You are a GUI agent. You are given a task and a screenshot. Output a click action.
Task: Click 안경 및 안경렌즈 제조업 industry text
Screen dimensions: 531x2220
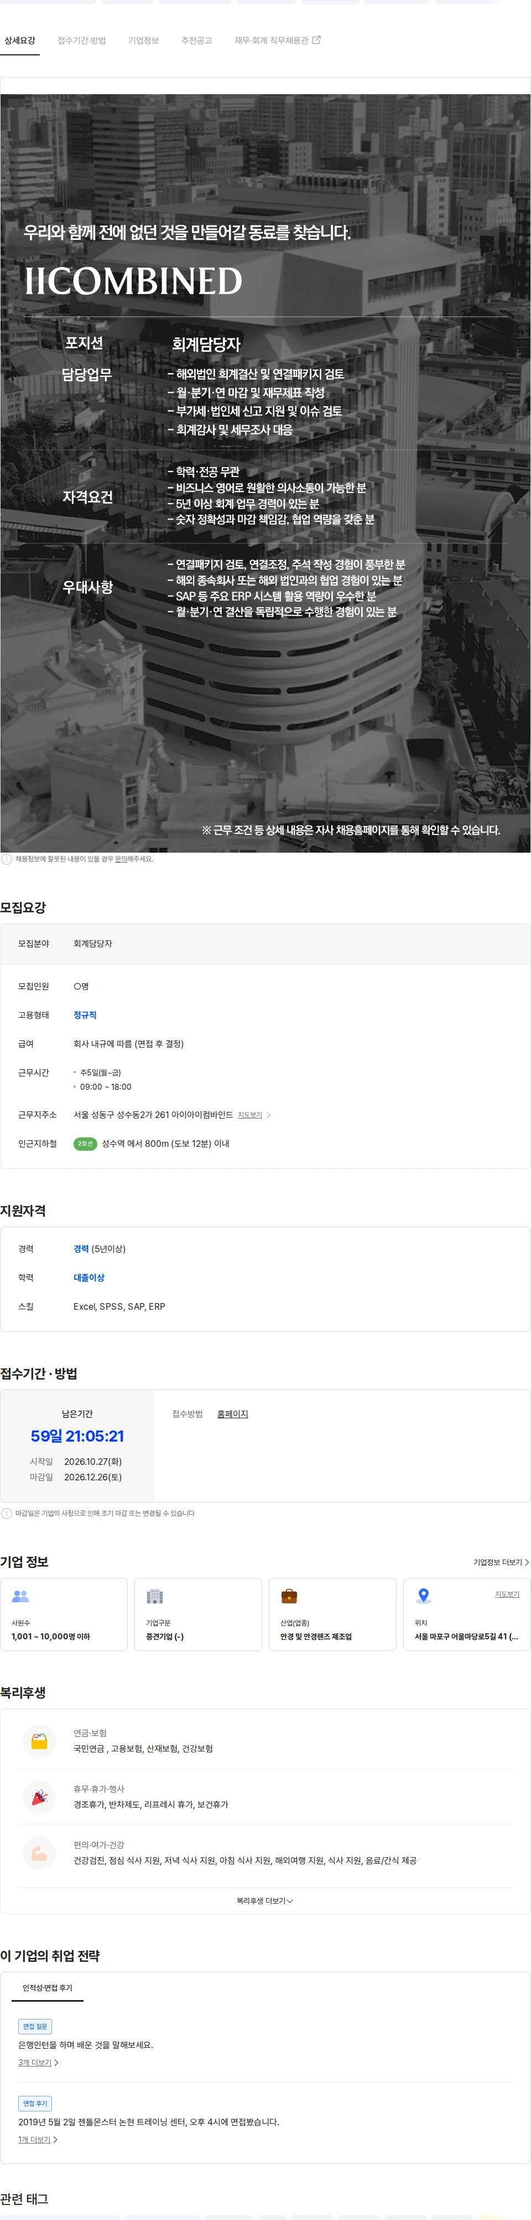(x=316, y=1637)
